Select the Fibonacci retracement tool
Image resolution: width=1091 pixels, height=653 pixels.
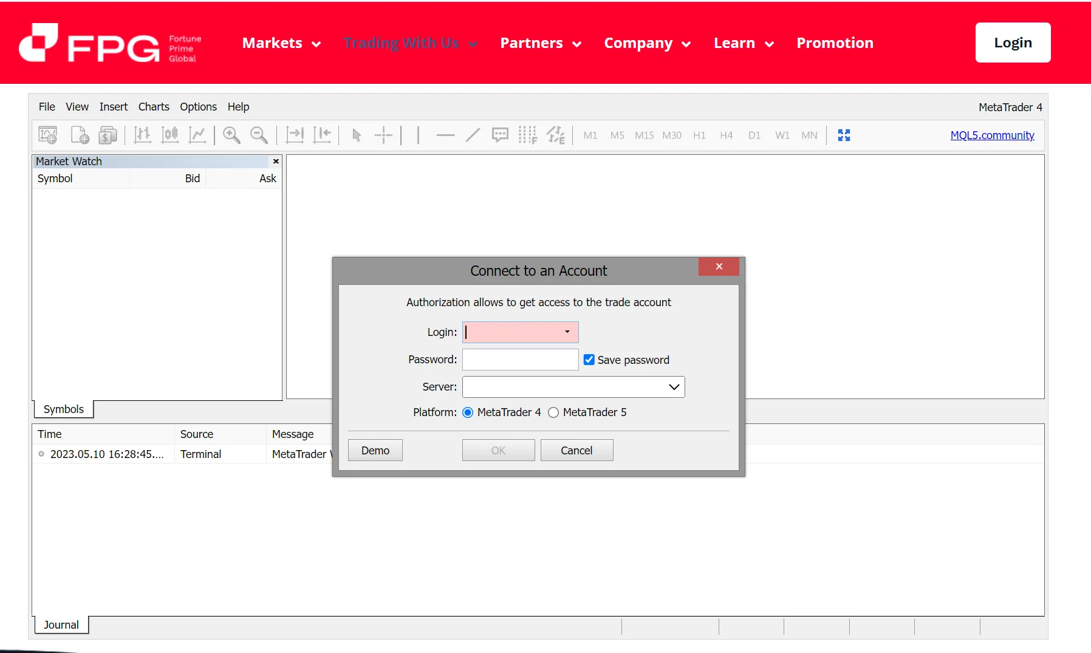[x=528, y=135]
